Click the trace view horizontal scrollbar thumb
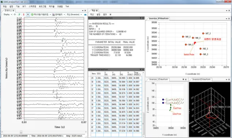 [x=21, y=132]
